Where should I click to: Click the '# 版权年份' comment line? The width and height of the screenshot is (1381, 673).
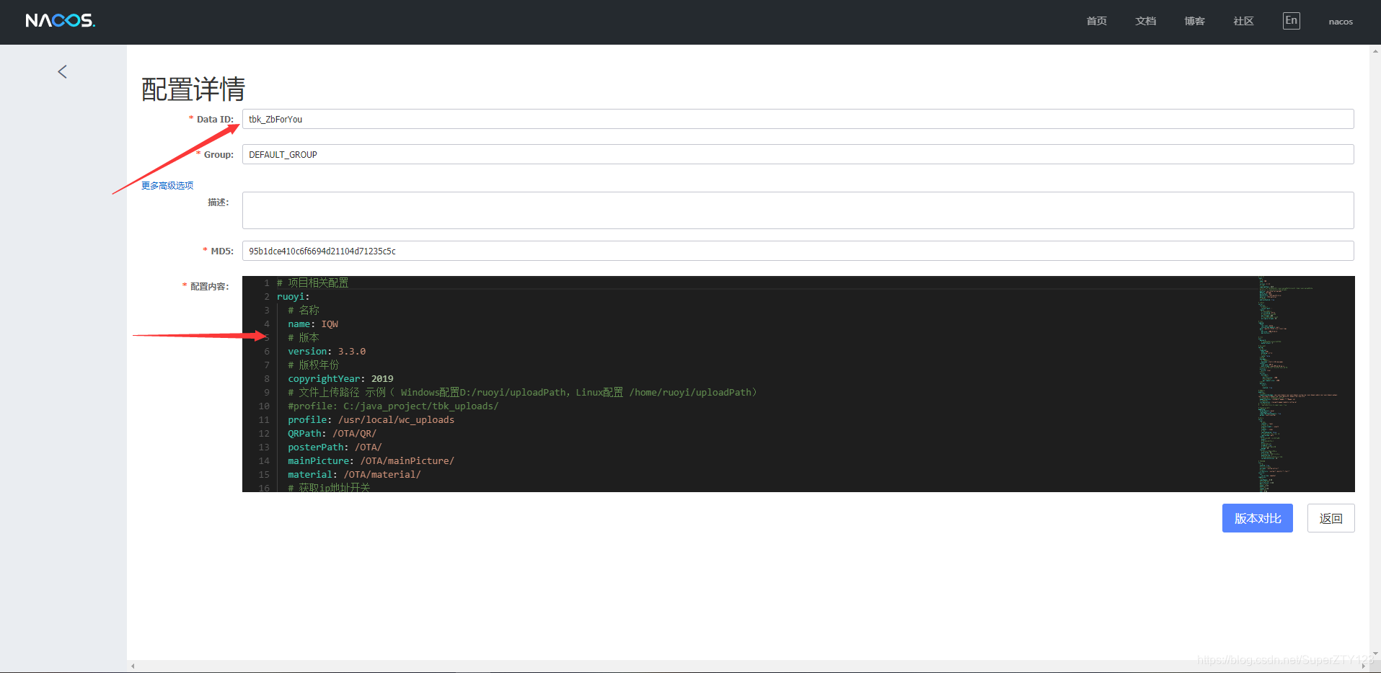coord(313,365)
